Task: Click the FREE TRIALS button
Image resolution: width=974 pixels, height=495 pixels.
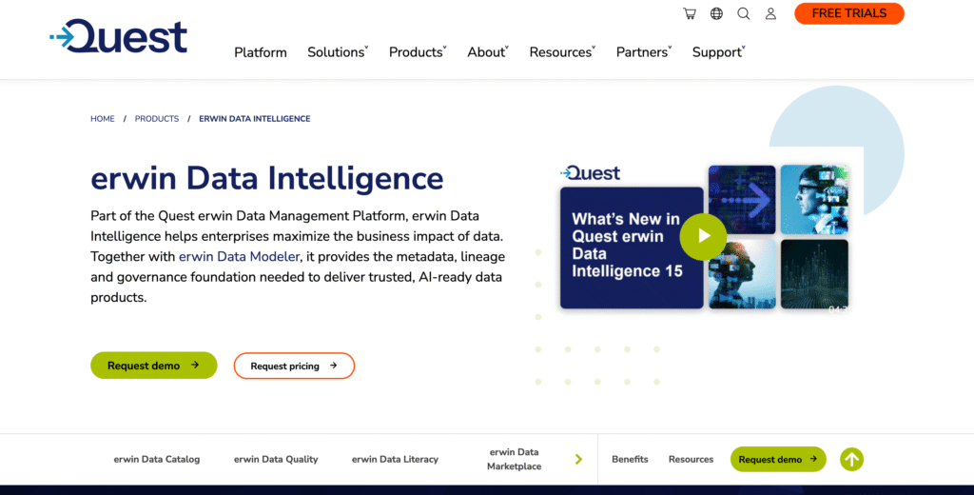Action: pyautogui.click(x=849, y=13)
